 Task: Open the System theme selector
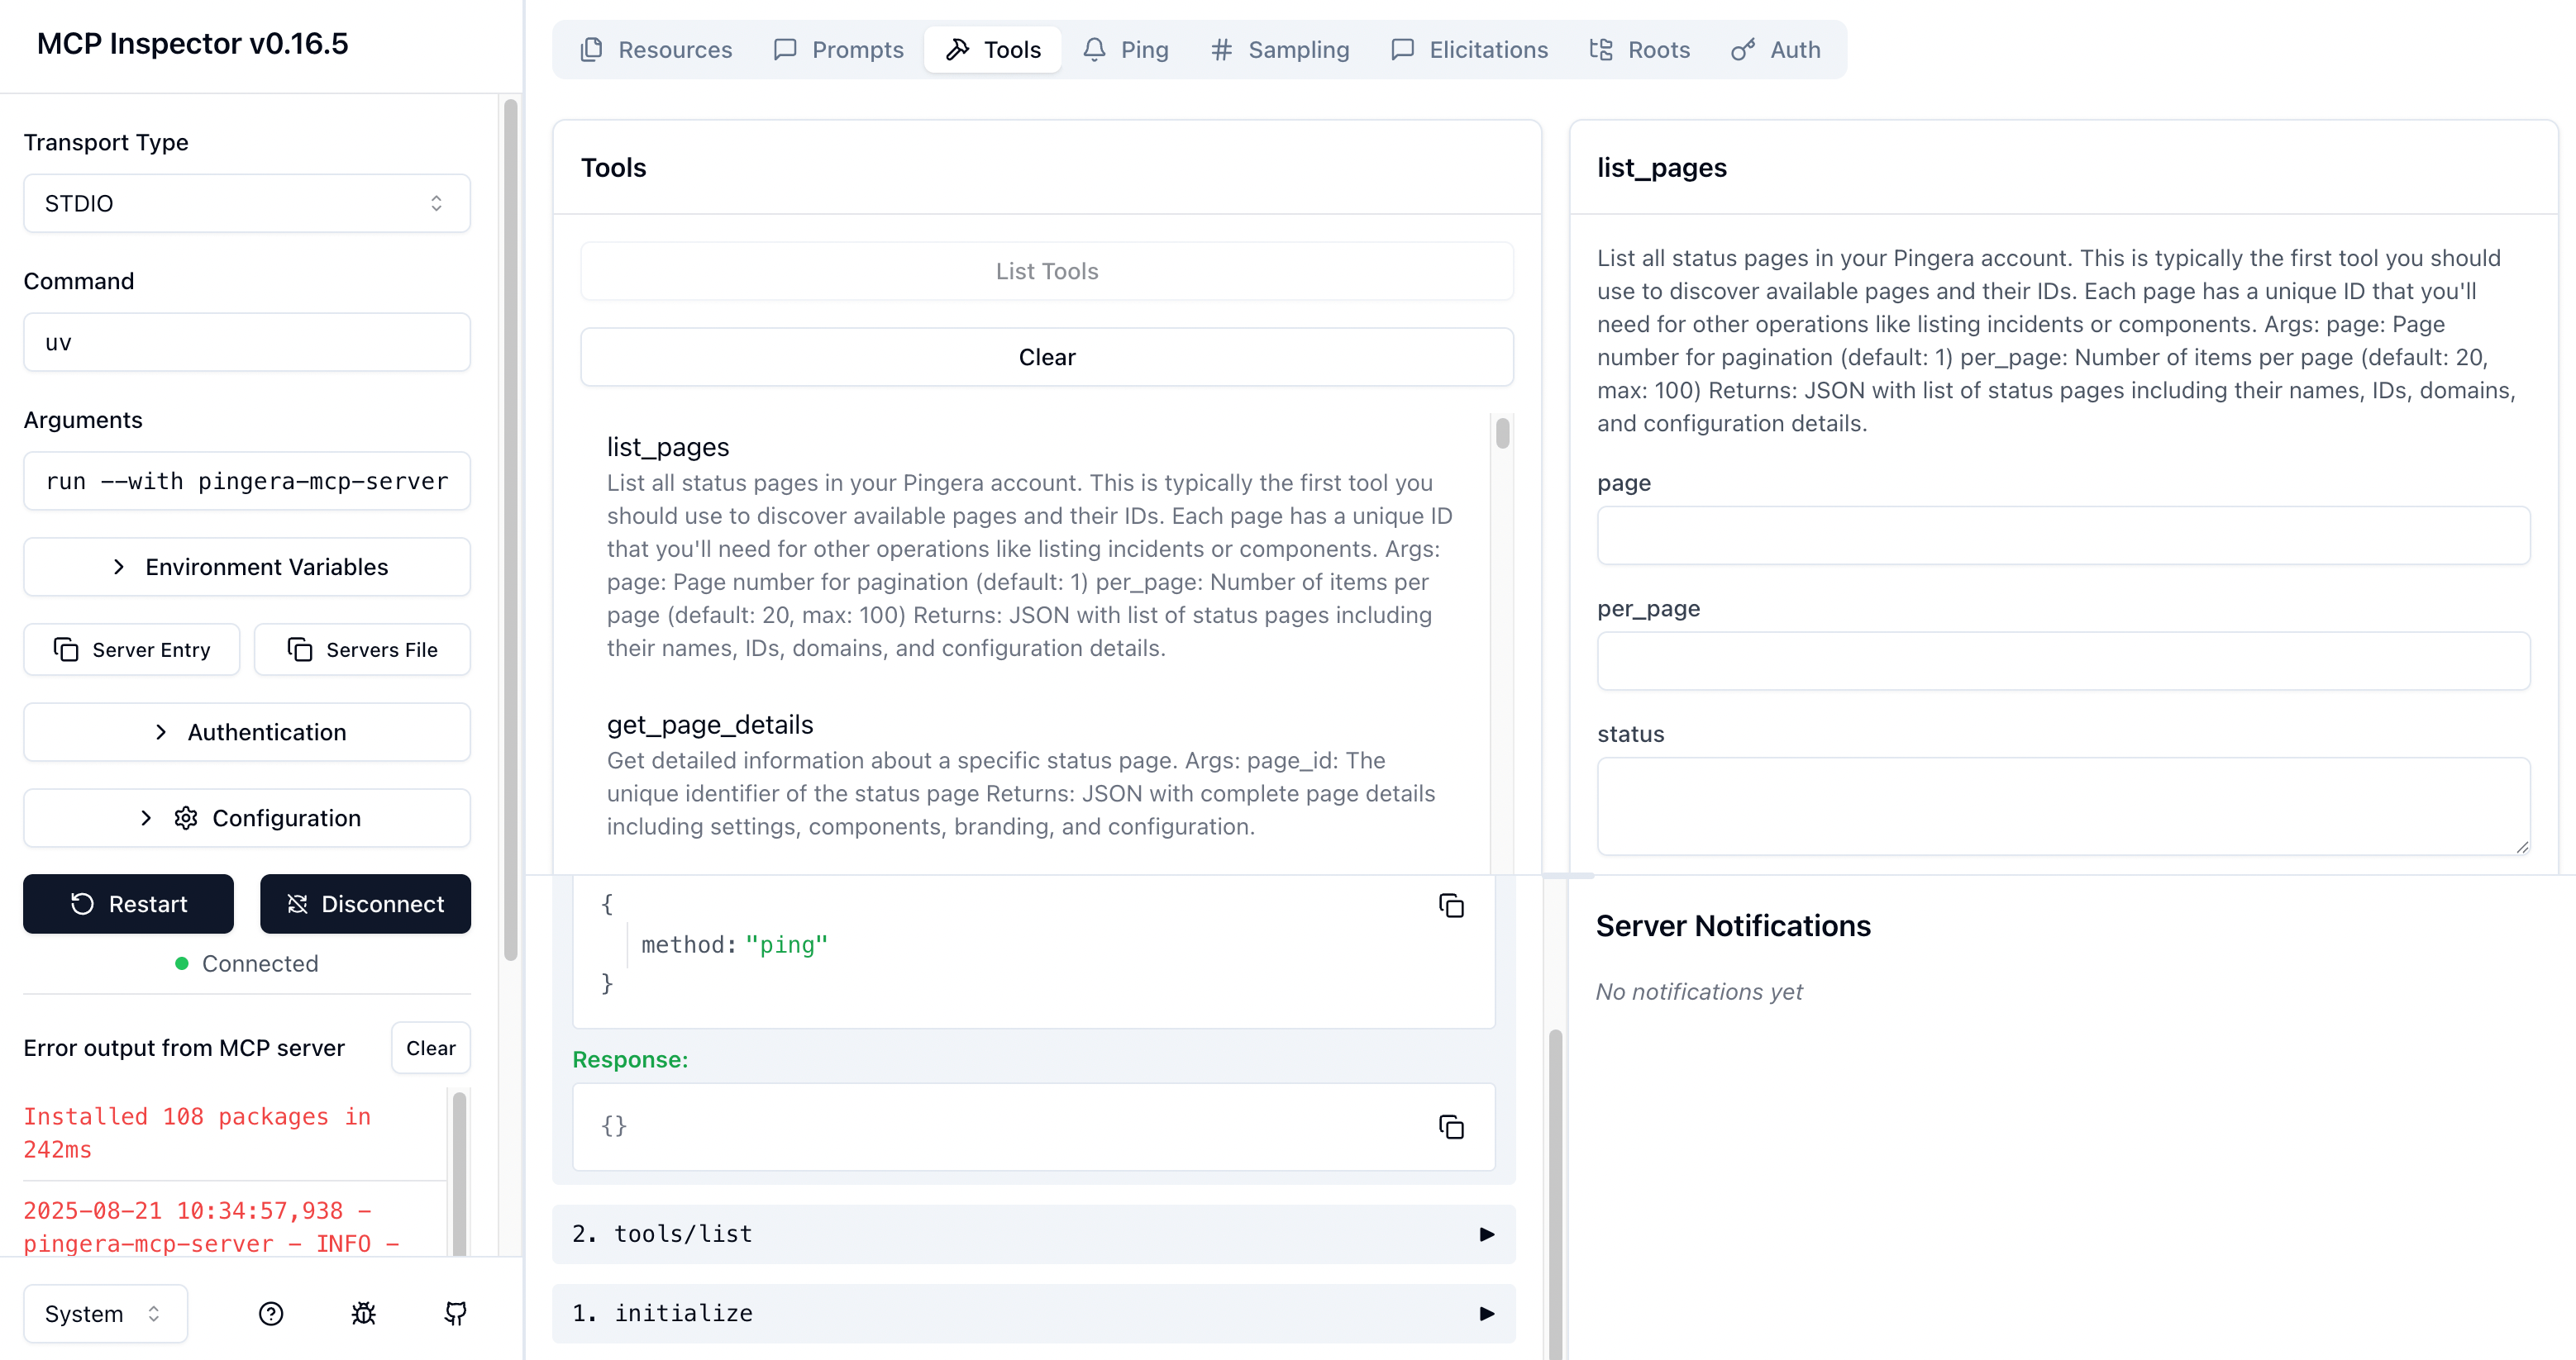click(104, 1313)
